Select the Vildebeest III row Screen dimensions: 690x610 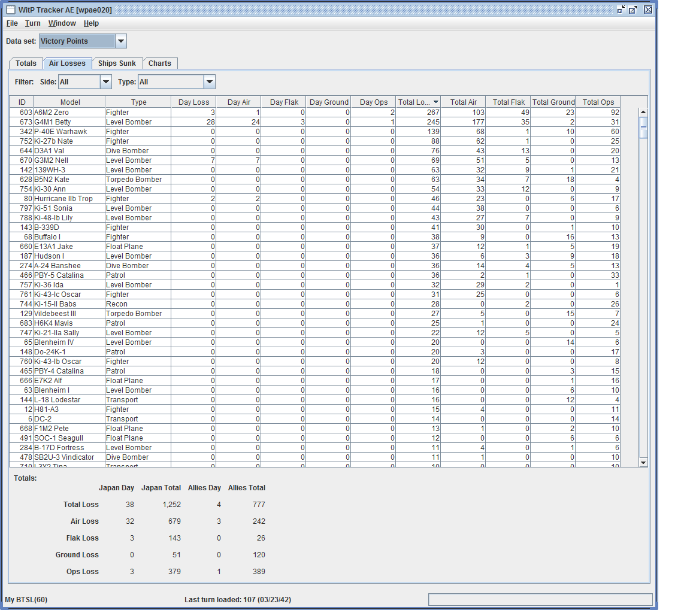(x=315, y=314)
